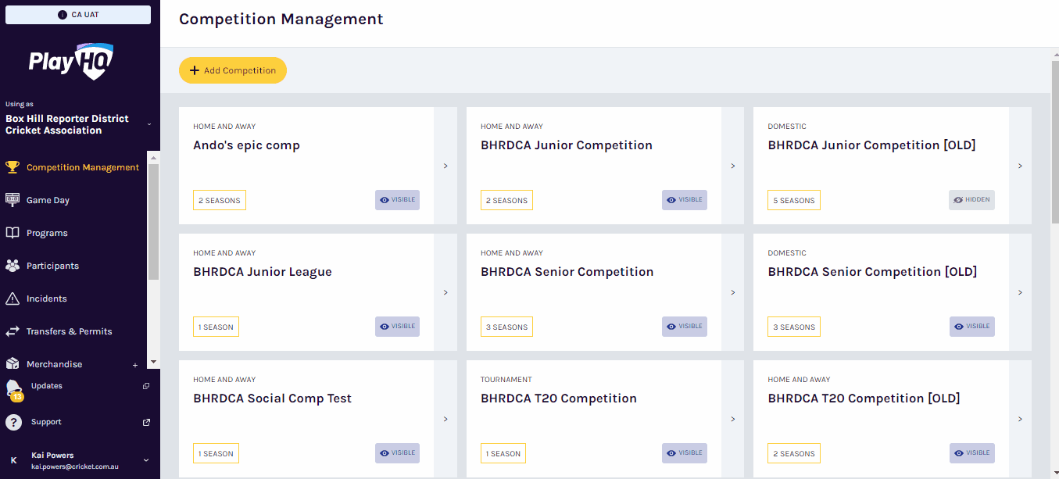Viewport: 1059px width, 479px height.
Task: Click the Competition Management trophy icon
Action: click(13, 167)
